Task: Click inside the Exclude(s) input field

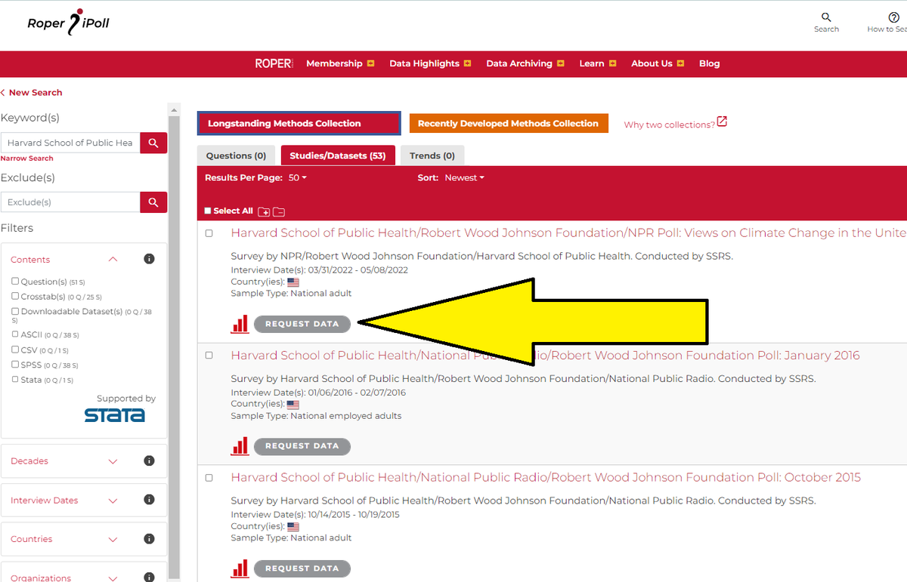Action: pyautogui.click(x=70, y=202)
